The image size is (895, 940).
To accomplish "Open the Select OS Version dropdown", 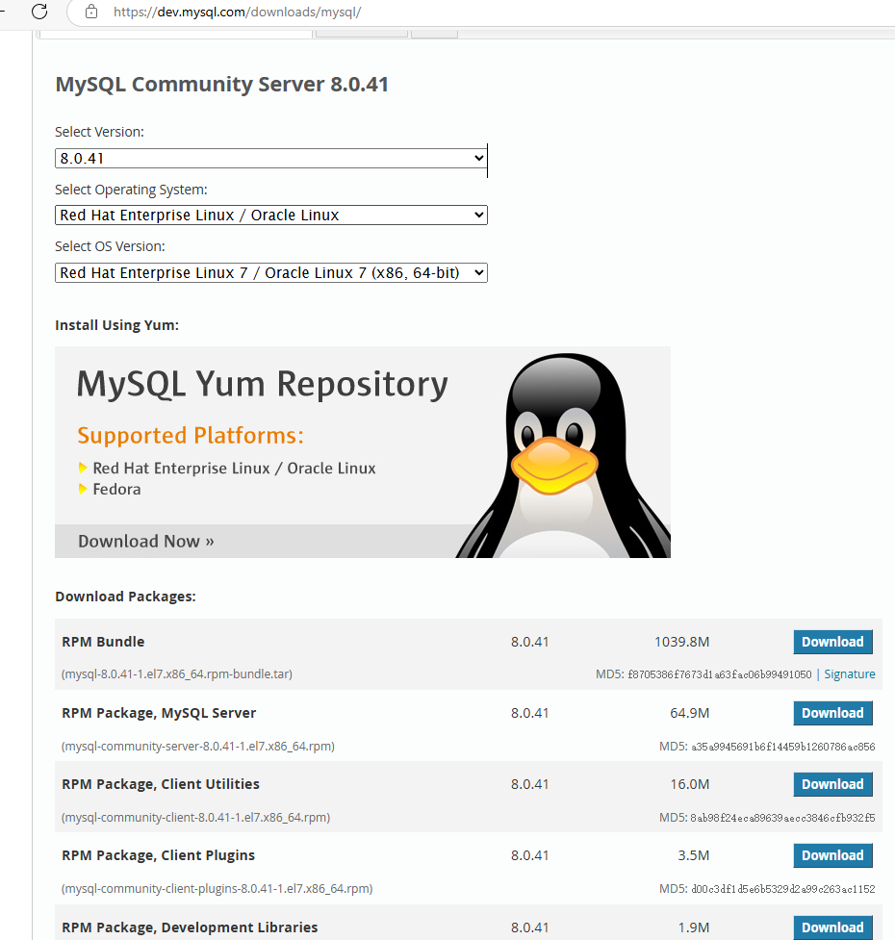I will click(271, 273).
